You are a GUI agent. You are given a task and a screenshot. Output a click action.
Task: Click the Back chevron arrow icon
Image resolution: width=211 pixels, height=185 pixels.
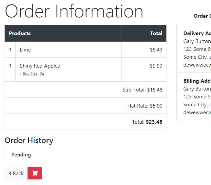point(10,173)
